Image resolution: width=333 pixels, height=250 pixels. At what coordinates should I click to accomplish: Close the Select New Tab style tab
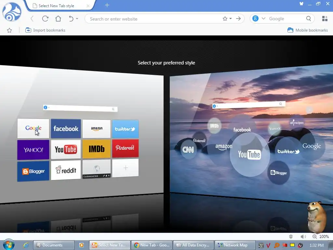click(88, 6)
